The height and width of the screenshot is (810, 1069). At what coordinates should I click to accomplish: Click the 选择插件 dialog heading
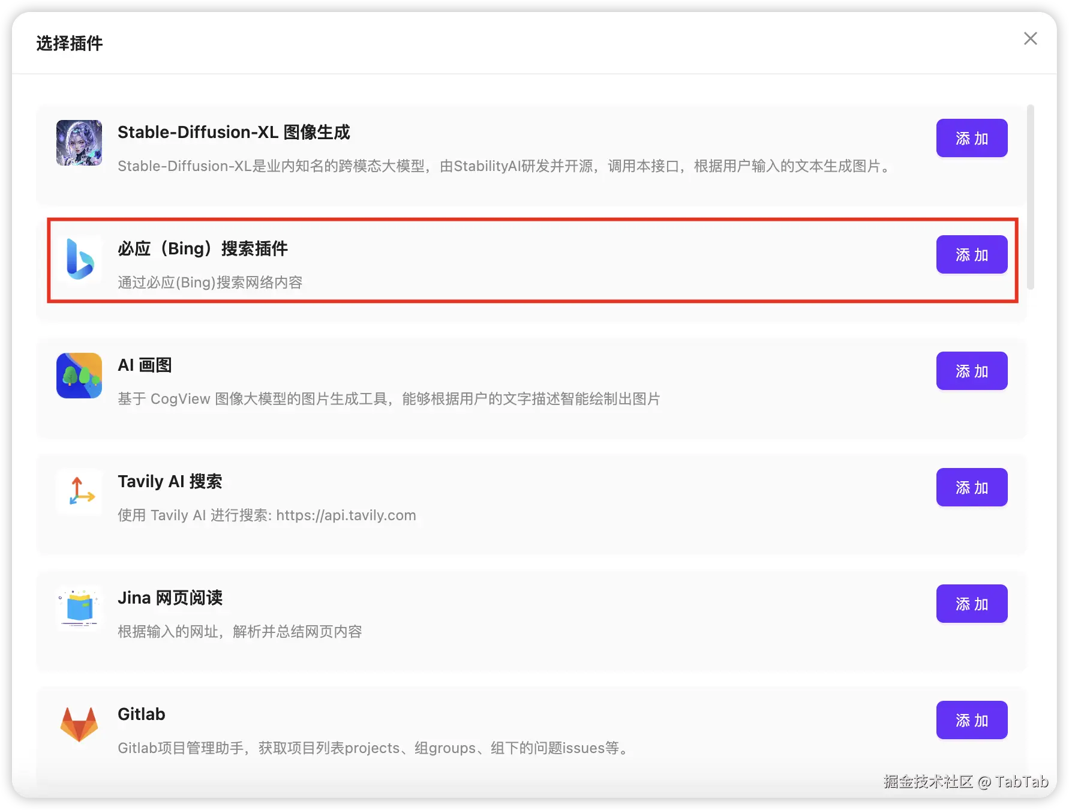(70, 43)
